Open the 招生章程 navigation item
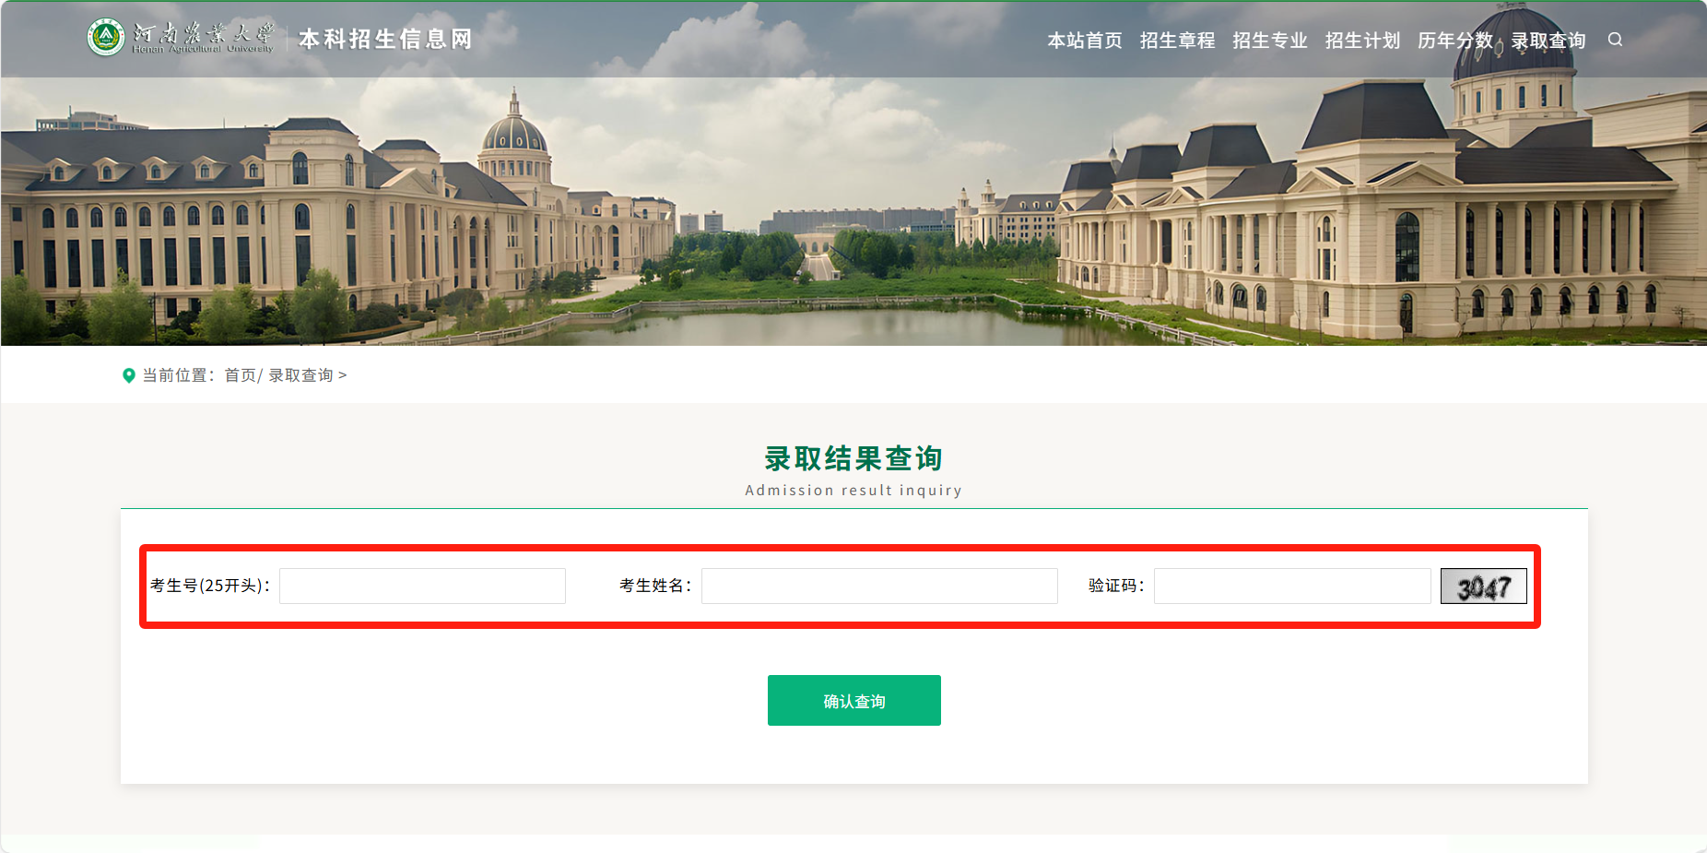This screenshot has height=853, width=1707. coord(1177,41)
